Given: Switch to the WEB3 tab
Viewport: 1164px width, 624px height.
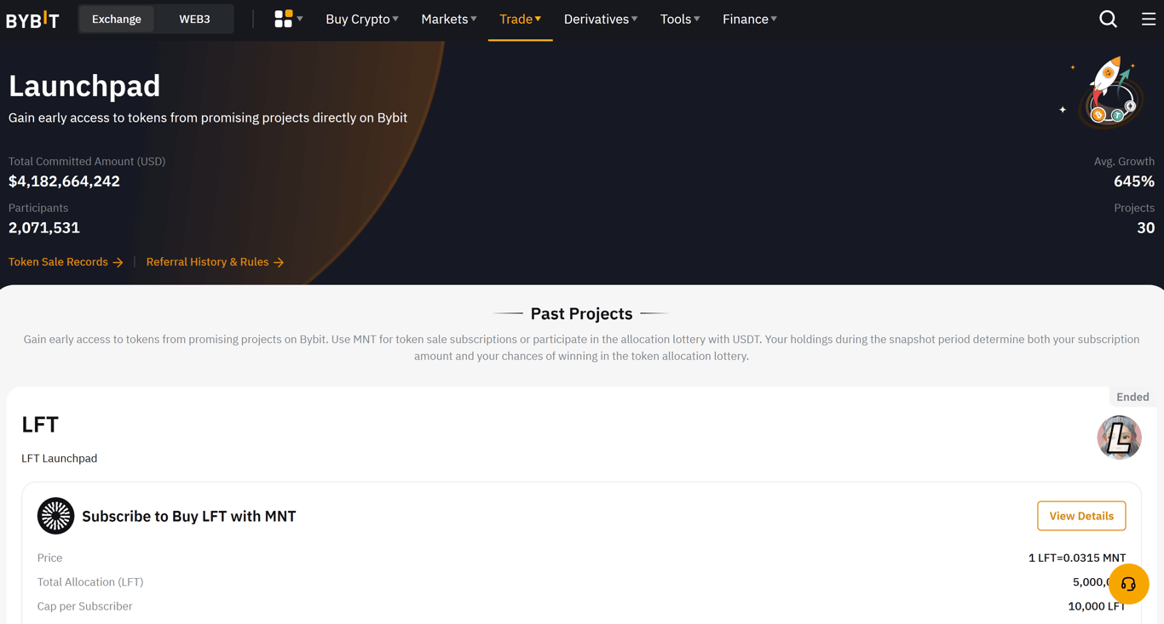Looking at the screenshot, I should point(194,19).
